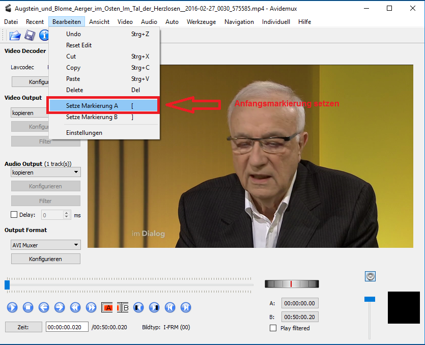The height and width of the screenshot is (345, 425).
Task: Save the video with the floppy disk icon
Action: (x=30, y=35)
